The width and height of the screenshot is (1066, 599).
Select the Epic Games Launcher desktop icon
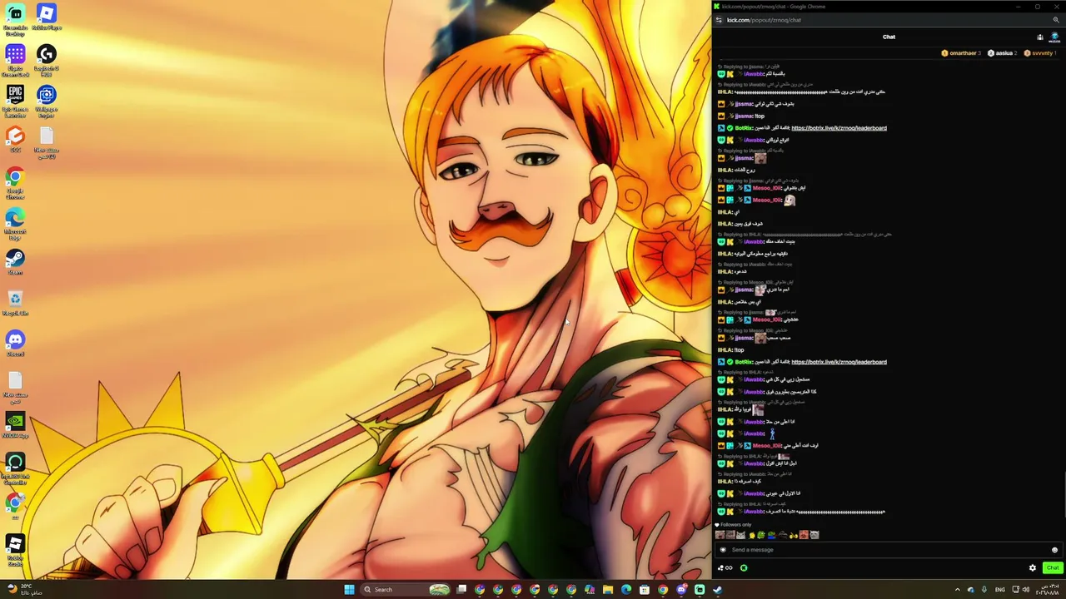pyautogui.click(x=15, y=101)
